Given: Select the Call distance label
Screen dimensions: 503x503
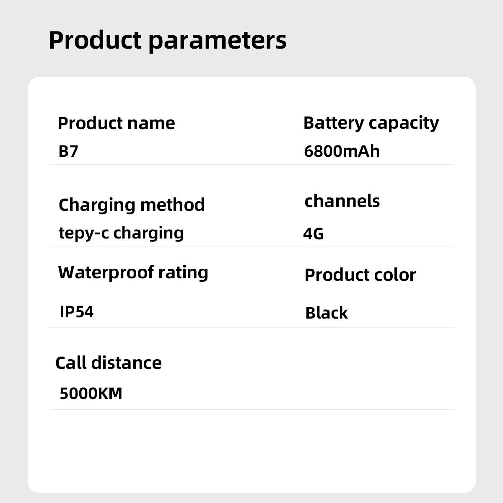Looking at the screenshot, I should [x=109, y=363].
